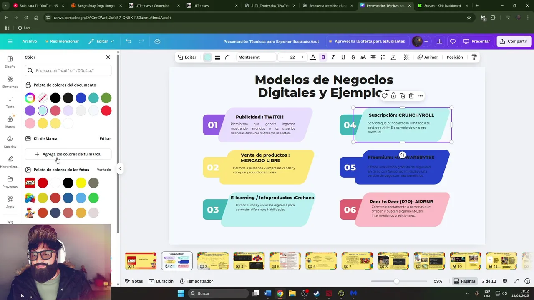Open the Marca sidebar panel
This screenshot has width=534, height=300.
[x=10, y=122]
